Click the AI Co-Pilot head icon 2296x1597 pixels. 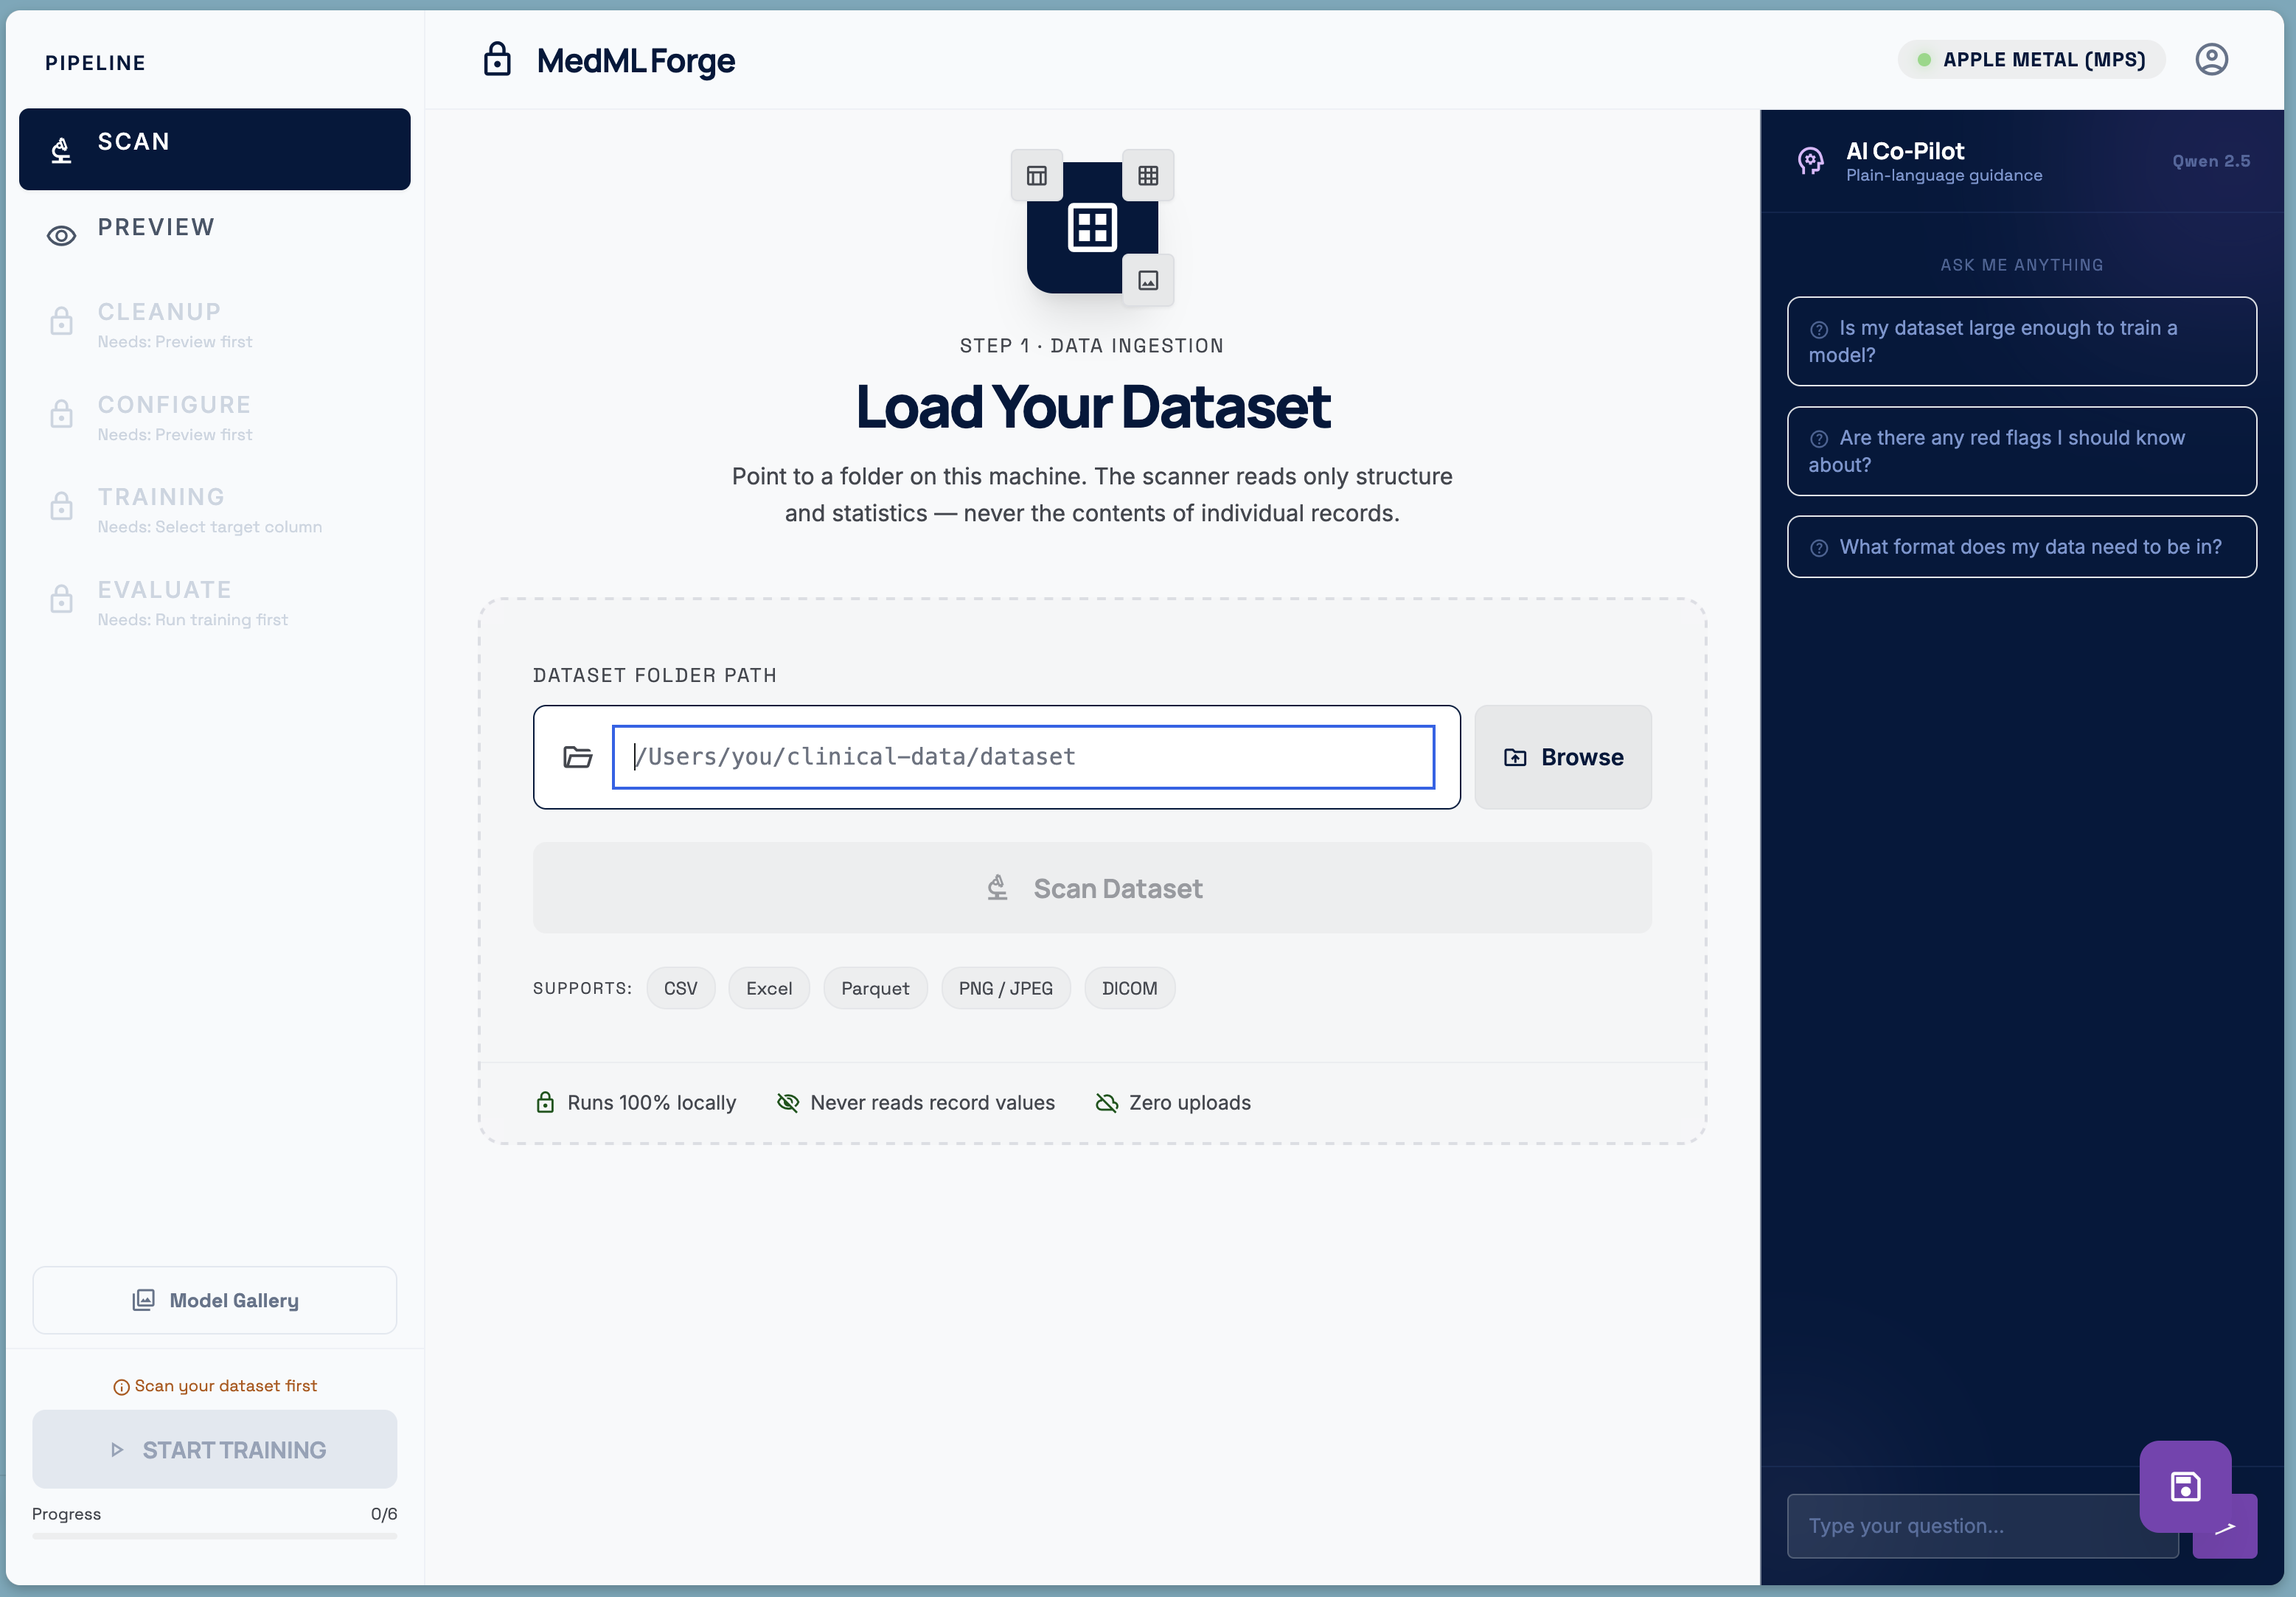1810,161
